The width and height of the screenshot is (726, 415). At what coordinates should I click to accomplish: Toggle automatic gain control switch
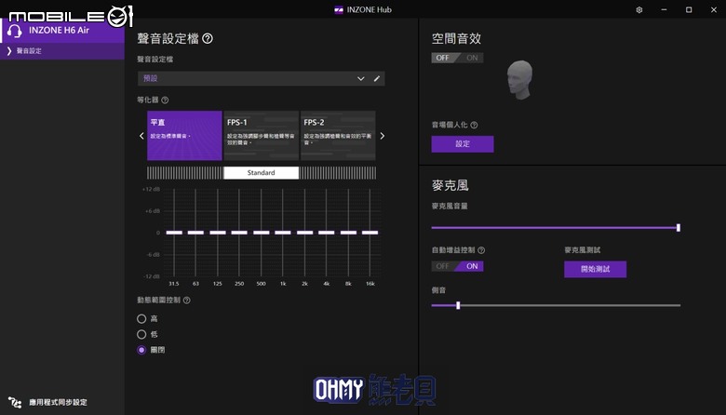point(457,266)
